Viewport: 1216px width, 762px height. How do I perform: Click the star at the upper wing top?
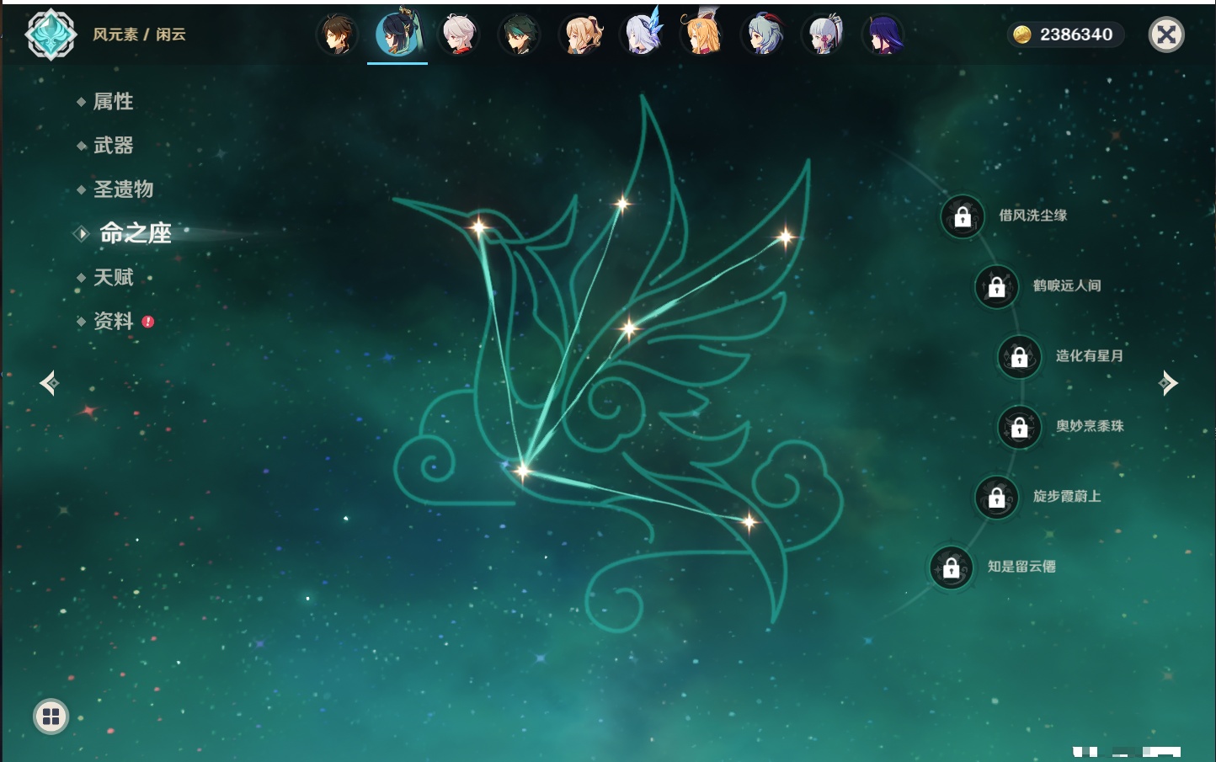[621, 203]
